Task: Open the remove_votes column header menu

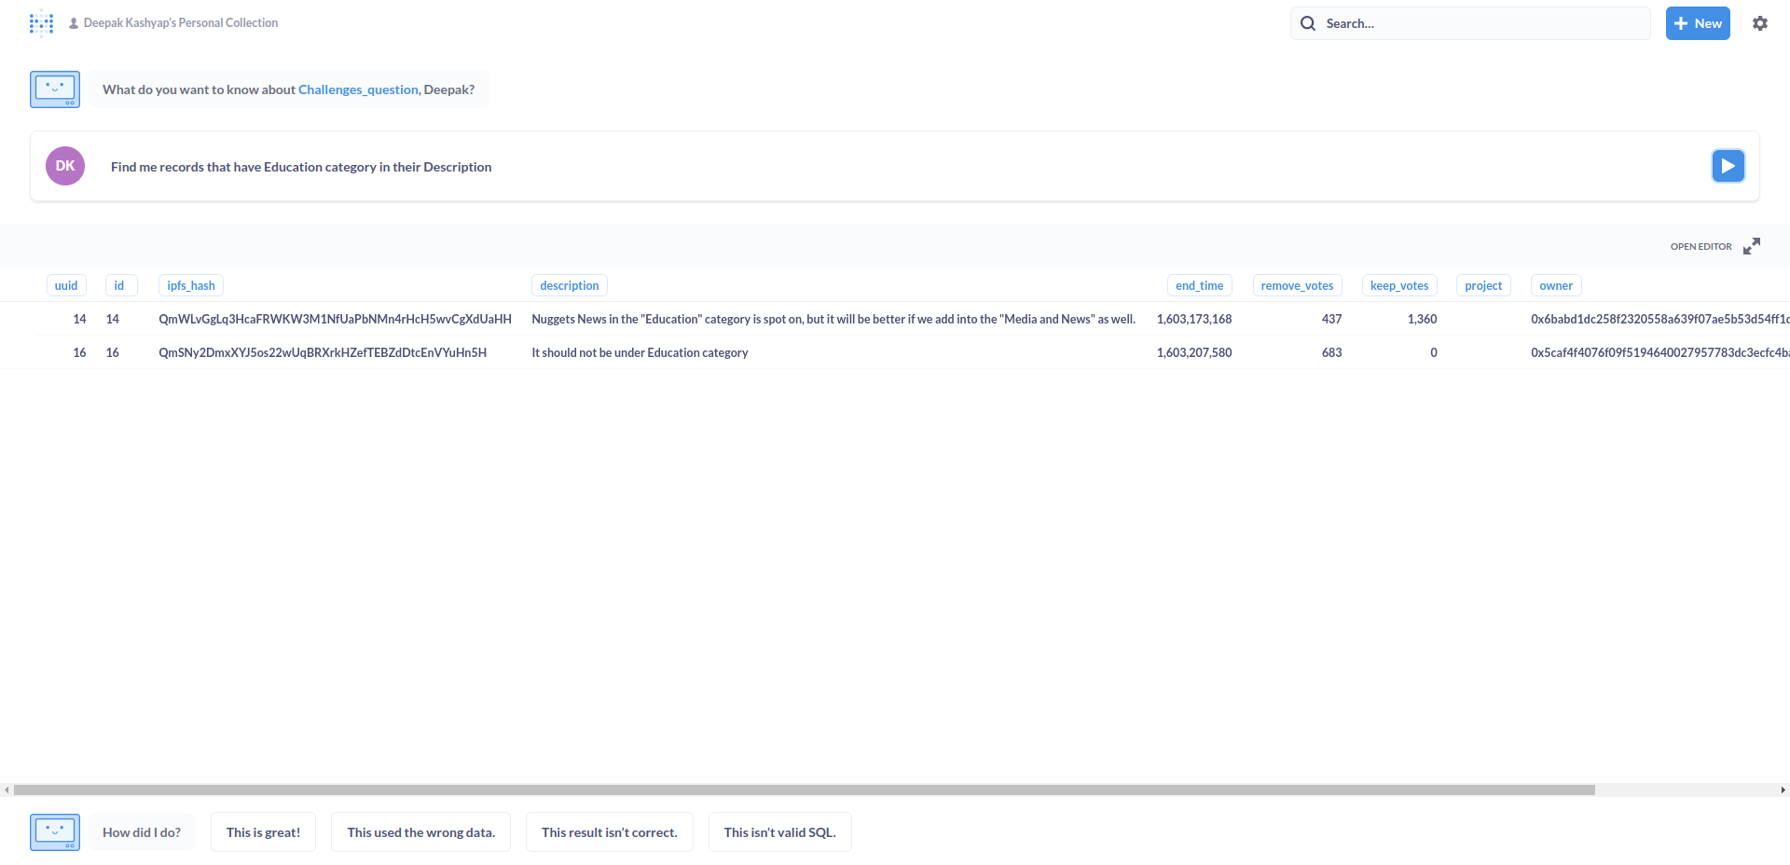Action: point(1297,285)
